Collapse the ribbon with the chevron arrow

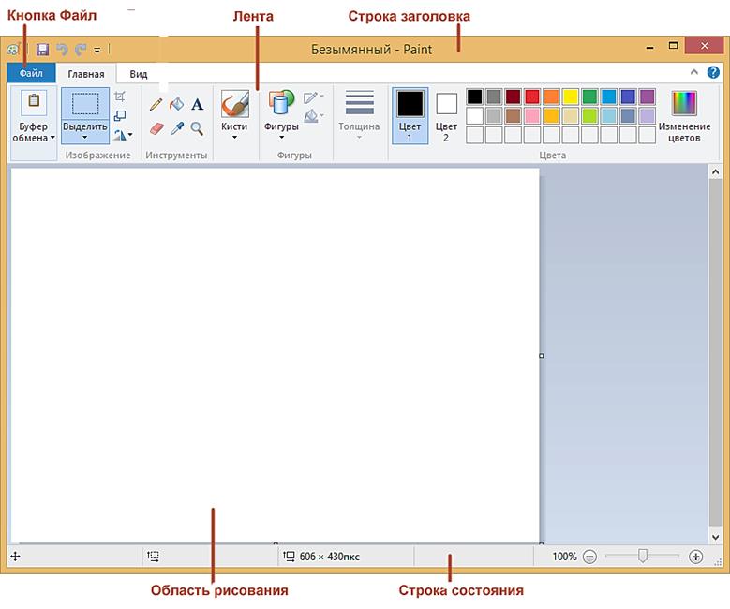(x=694, y=72)
